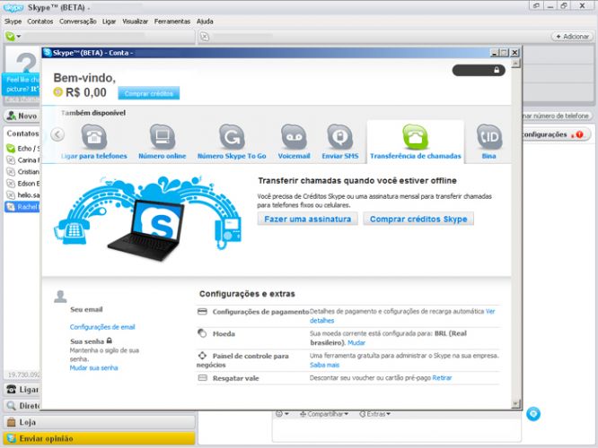Open the Número Skype To Go icon
The width and height of the screenshot is (598, 448).
[232, 137]
